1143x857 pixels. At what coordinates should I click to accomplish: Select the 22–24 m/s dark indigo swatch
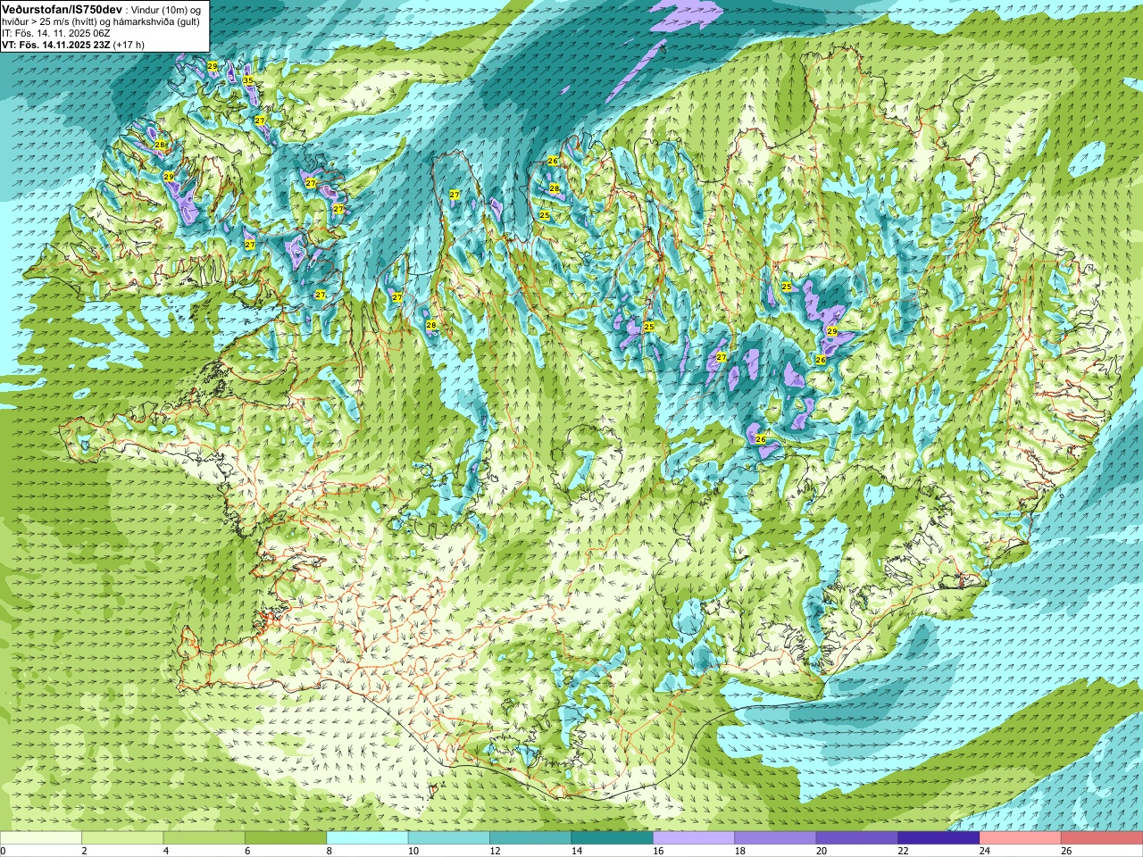tap(939, 838)
